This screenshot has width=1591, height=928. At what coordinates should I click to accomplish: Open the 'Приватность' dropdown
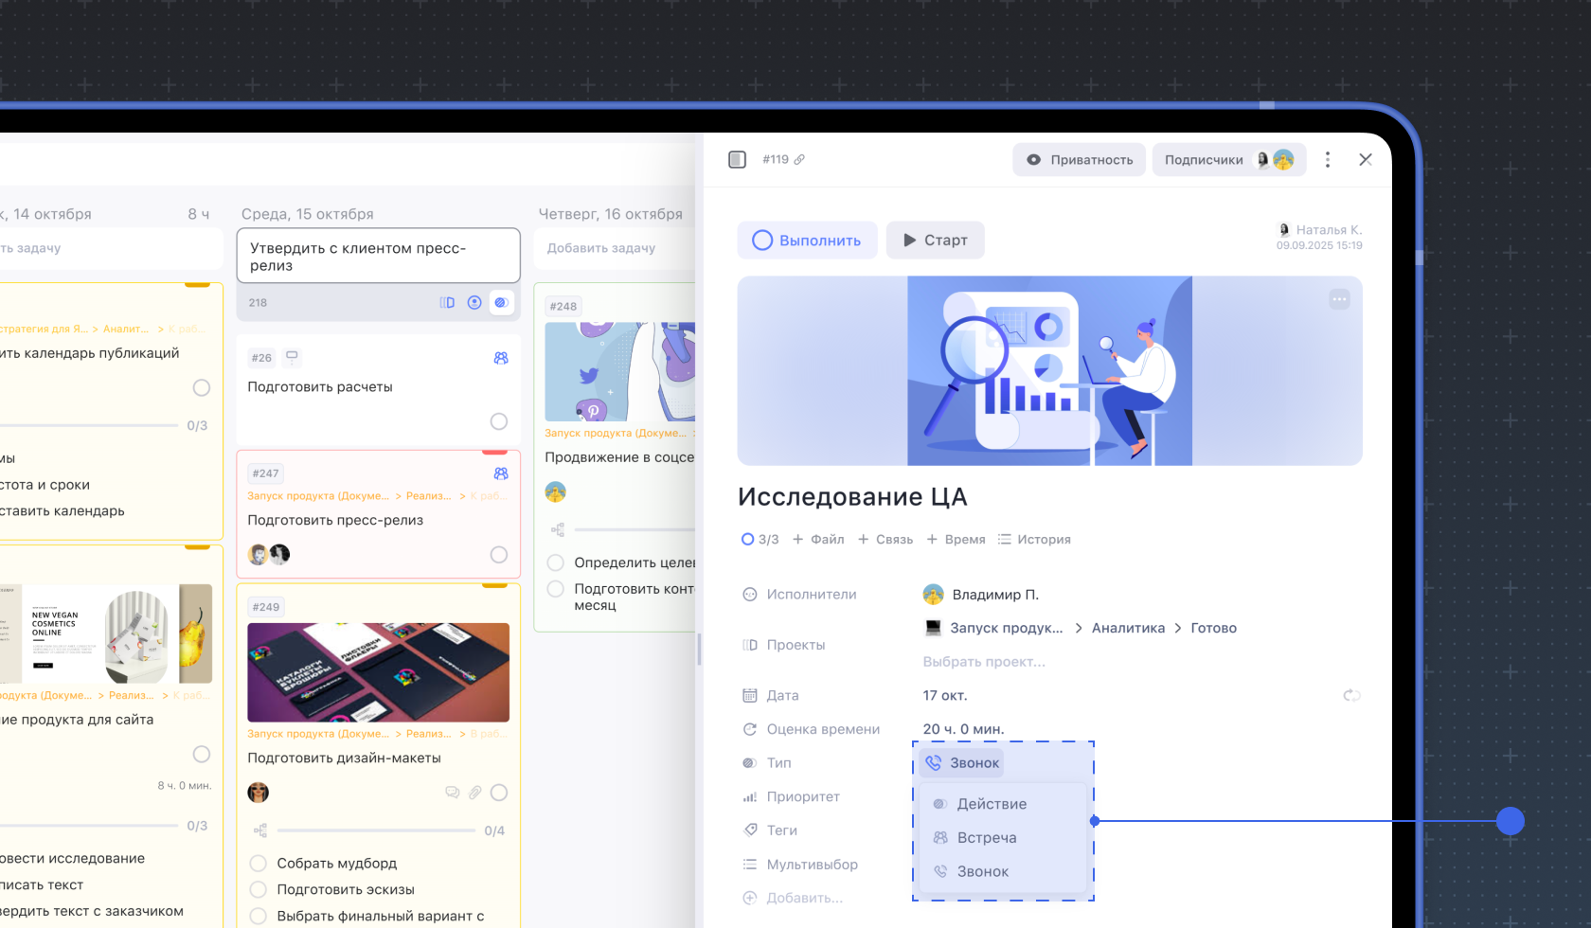tap(1079, 160)
